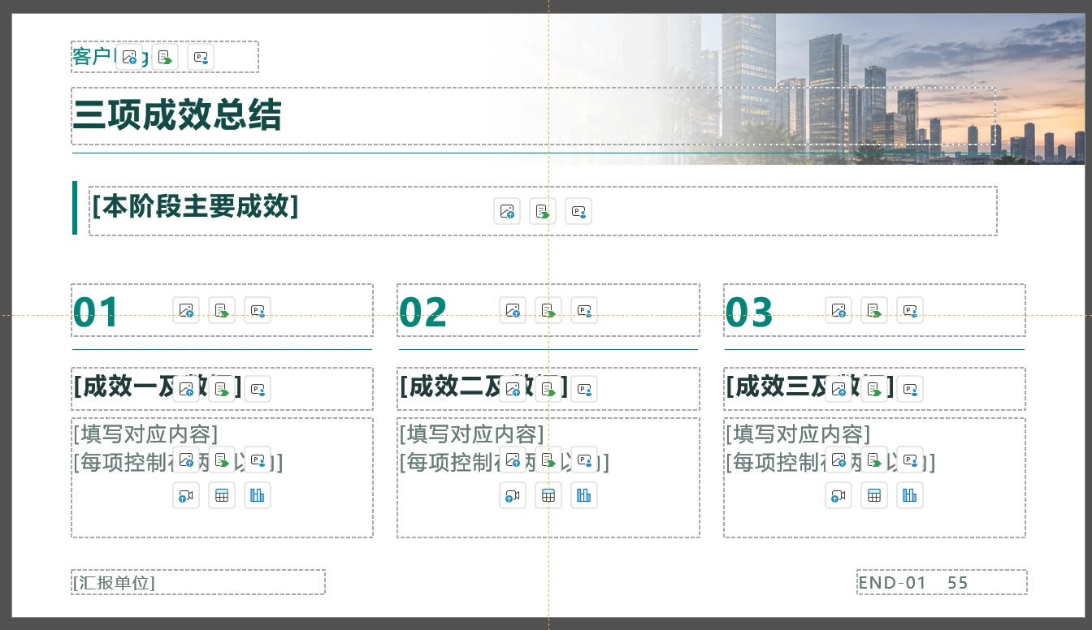
Task: Insert a picture in the 本阶段主要成效 placeholder
Action: (x=507, y=211)
